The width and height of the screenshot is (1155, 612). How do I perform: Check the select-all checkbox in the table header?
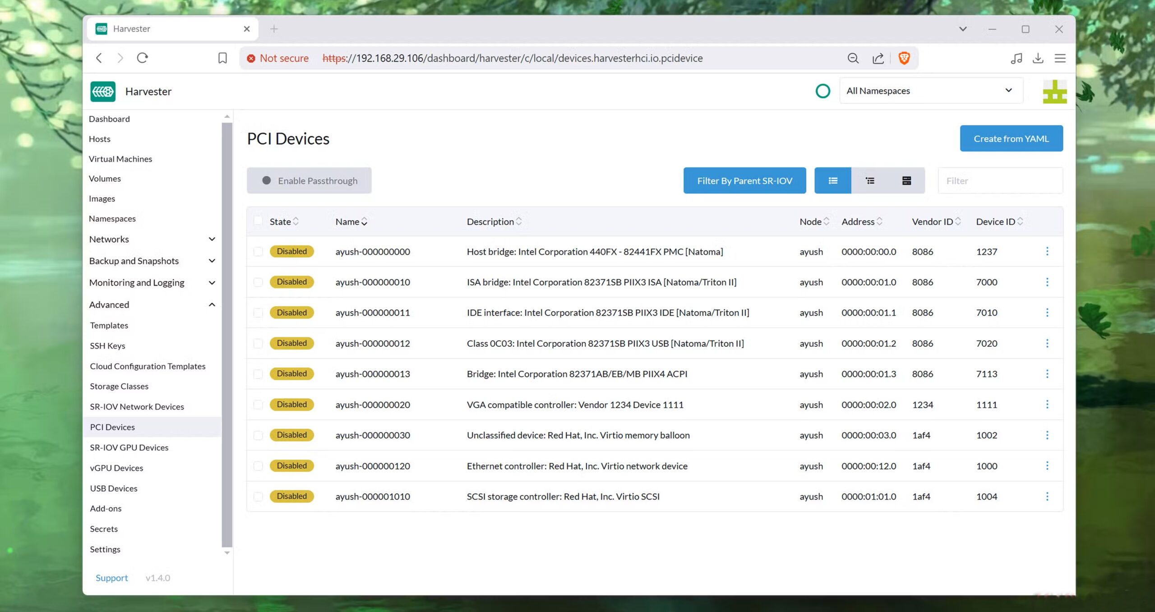[x=258, y=221]
